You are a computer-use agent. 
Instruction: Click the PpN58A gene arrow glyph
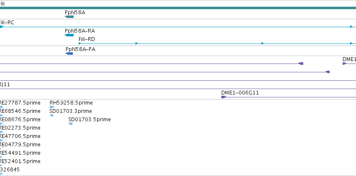coord(69,17)
